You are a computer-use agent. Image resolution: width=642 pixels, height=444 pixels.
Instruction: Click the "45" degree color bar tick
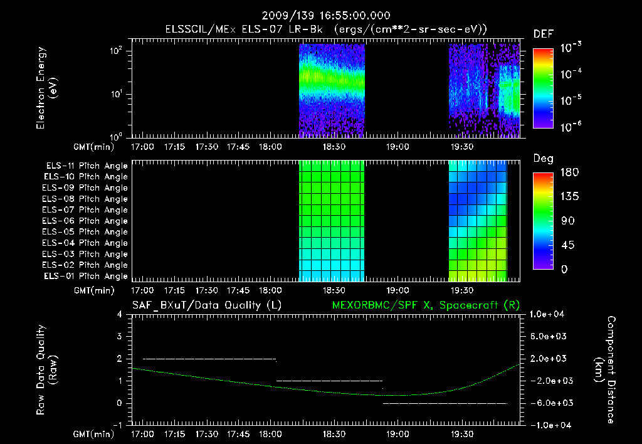[x=568, y=245]
